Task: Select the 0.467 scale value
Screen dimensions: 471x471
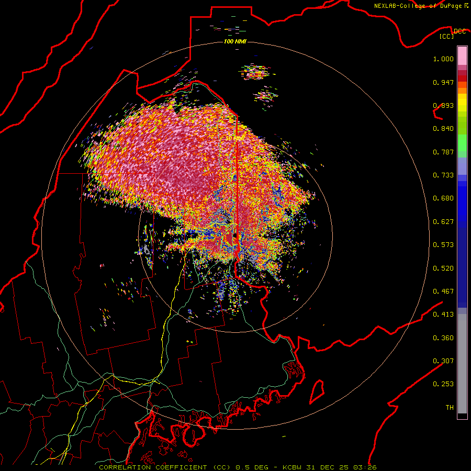Action: pyautogui.click(x=443, y=291)
